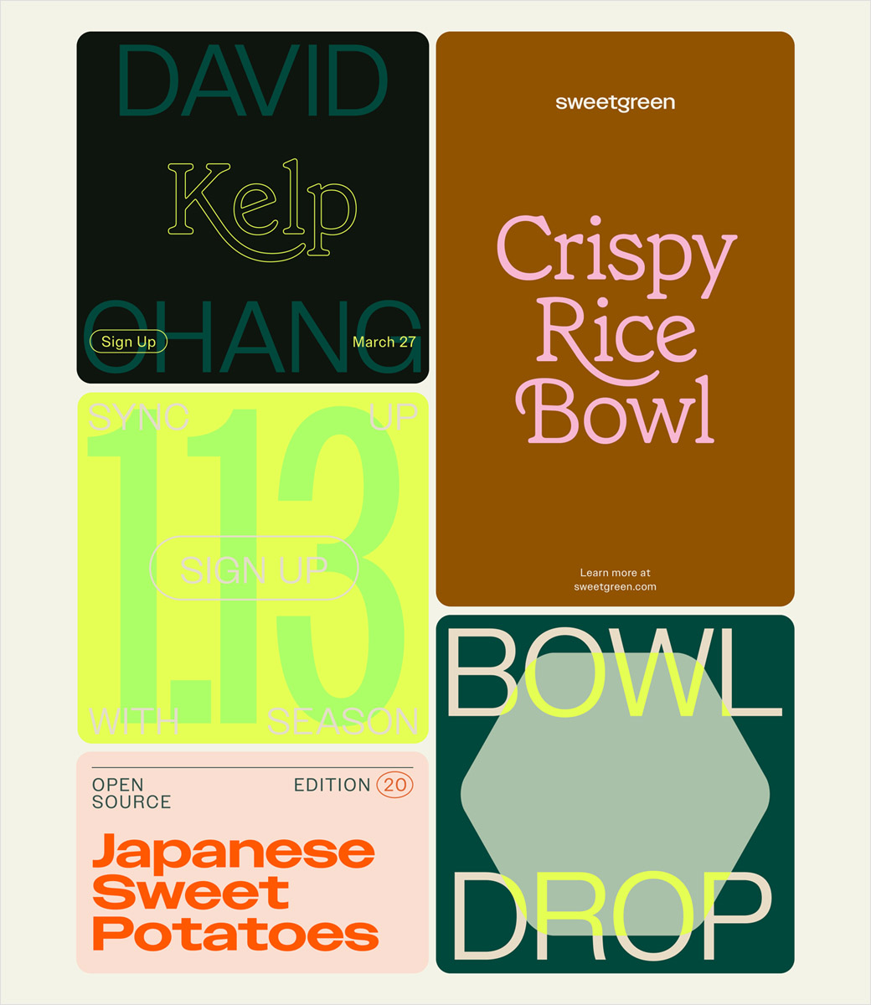Select the light green hexagon shape

615,793
